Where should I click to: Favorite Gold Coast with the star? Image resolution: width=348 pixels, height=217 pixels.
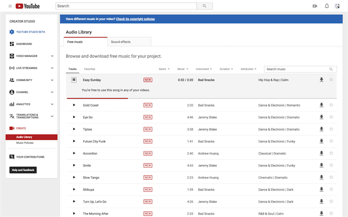coord(331,105)
